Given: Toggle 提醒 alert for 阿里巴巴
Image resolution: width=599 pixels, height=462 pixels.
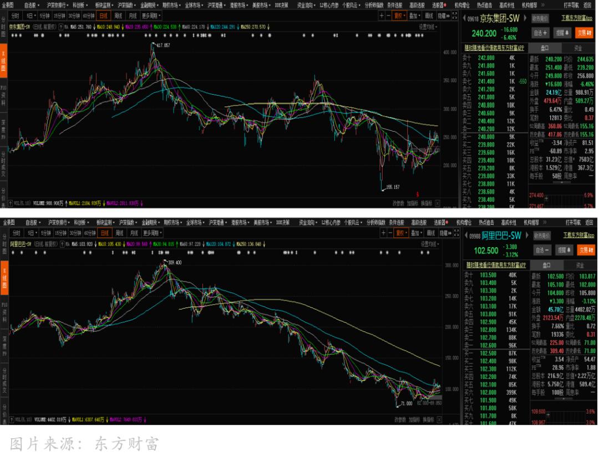Looking at the screenshot, I should [x=564, y=250].
